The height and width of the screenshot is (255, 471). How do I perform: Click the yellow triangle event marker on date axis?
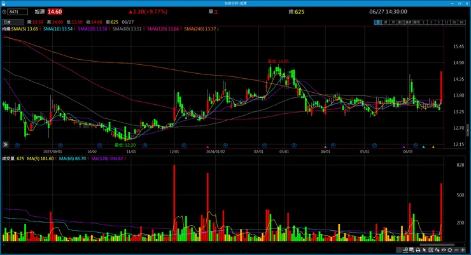tap(433, 147)
